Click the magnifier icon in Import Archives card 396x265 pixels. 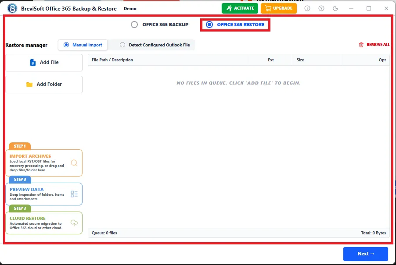74,163
